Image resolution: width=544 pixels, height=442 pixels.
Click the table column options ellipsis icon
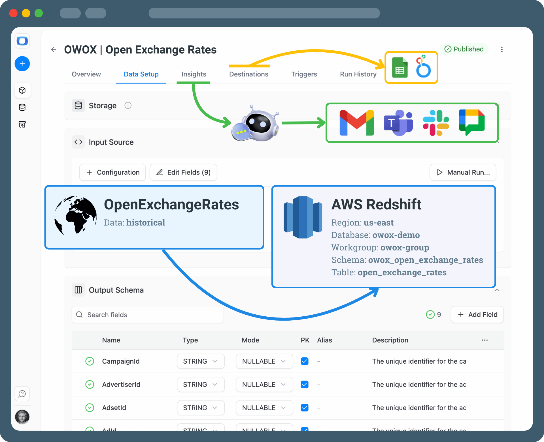click(484, 340)
